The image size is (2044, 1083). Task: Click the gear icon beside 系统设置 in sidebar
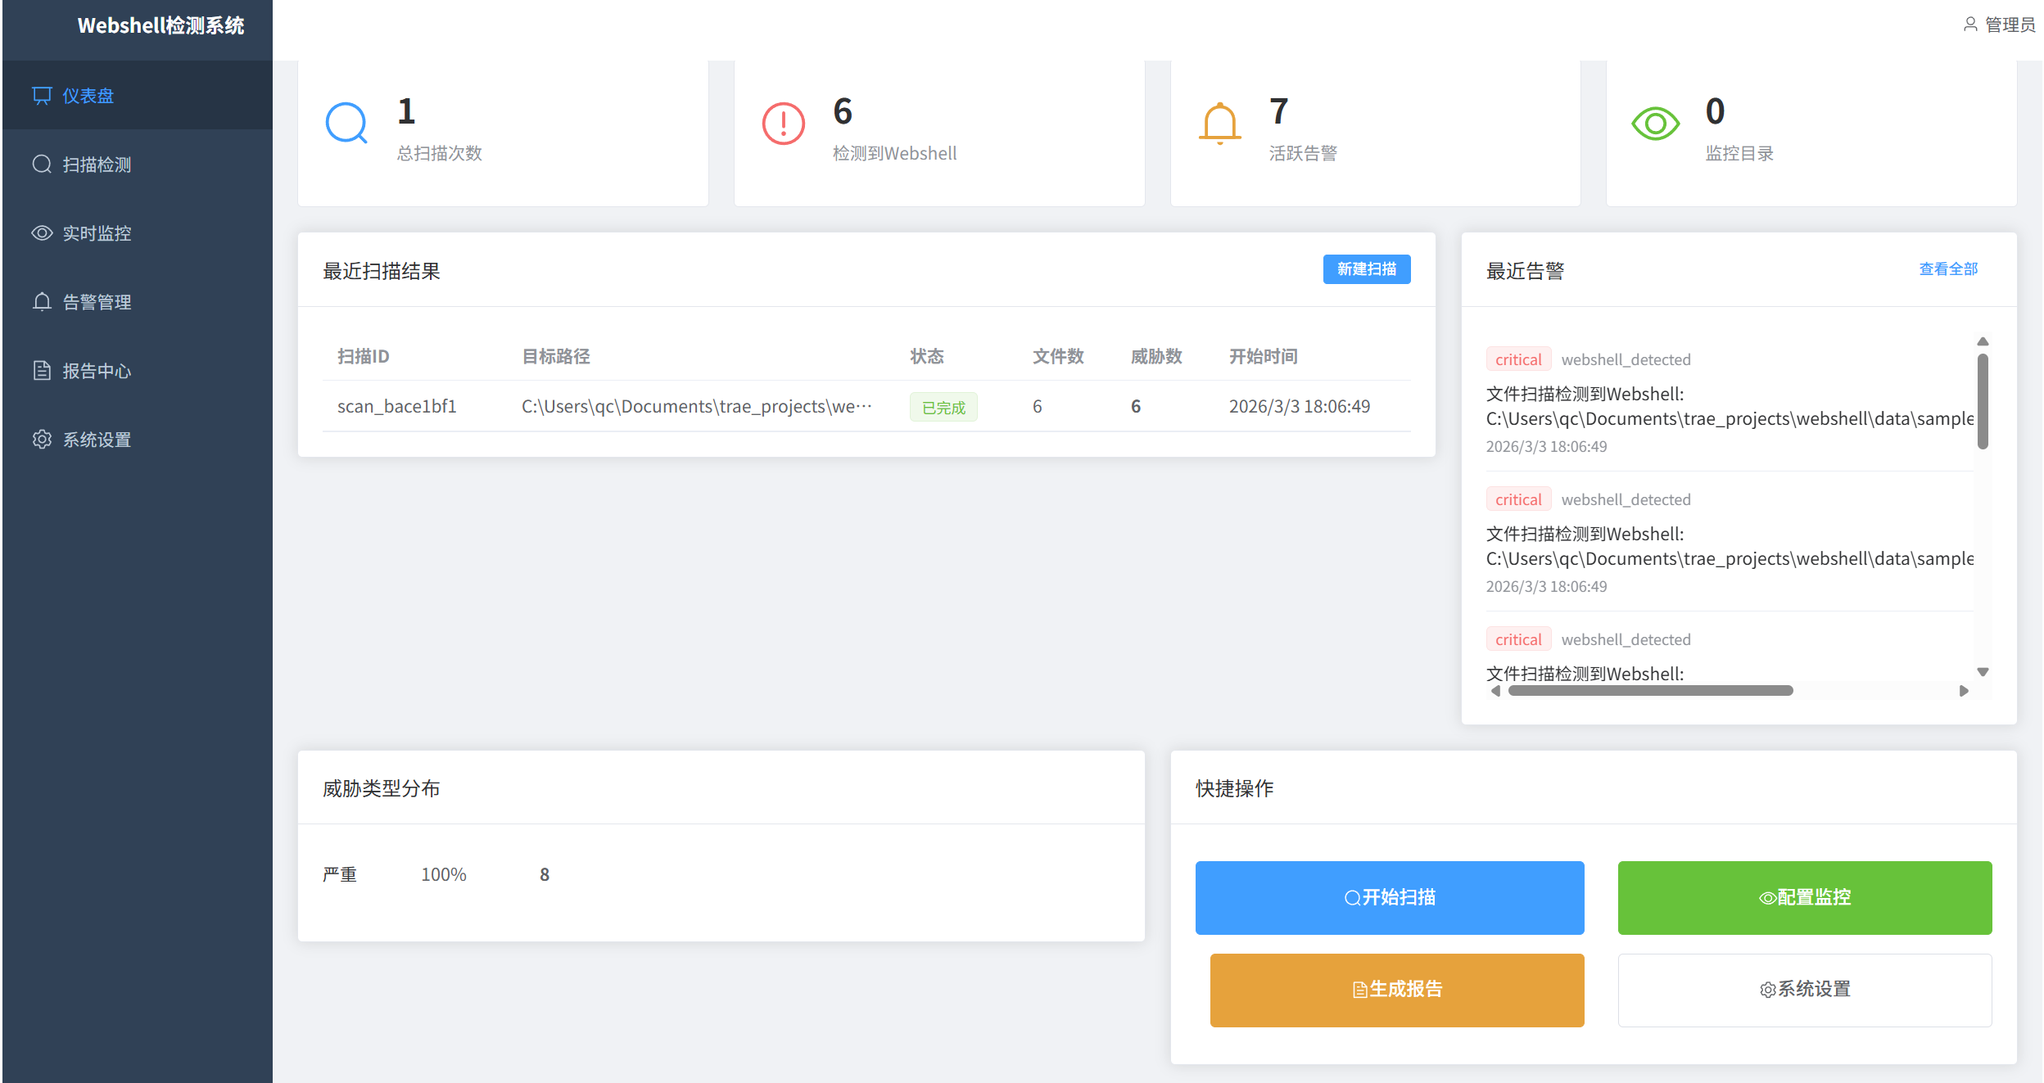(42, 440)
